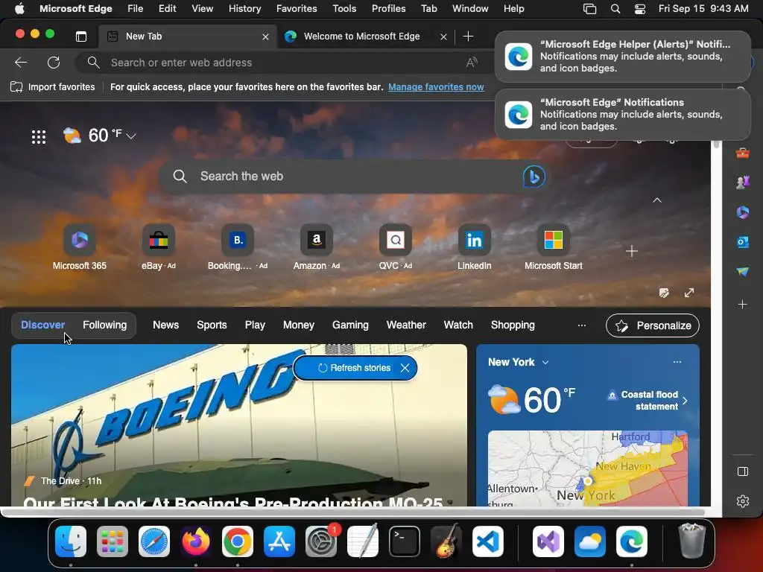
Task: Click the Search the web box
Action: 354,177
